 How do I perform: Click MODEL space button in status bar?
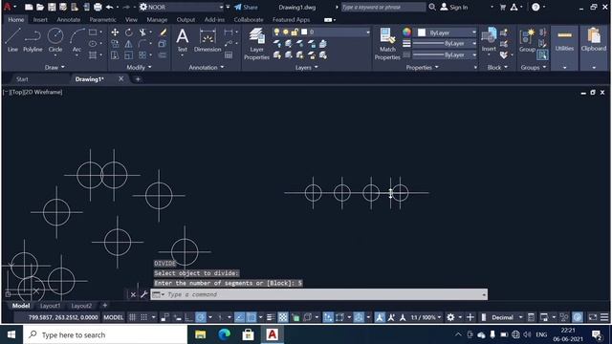(113, 317)
